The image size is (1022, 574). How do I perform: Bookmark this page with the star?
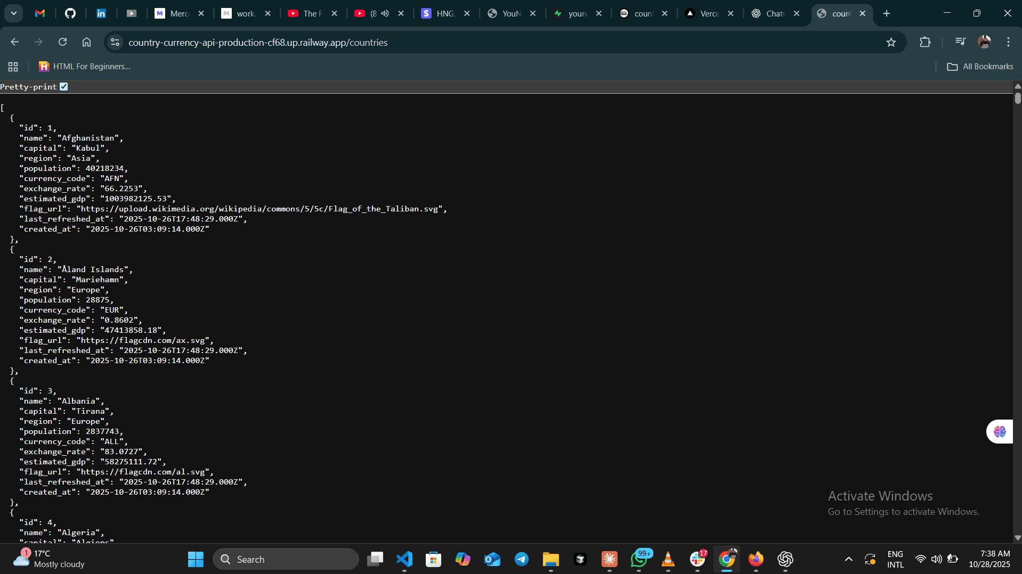point(891,42)
